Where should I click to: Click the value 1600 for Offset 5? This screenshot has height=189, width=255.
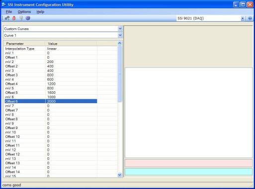coord(51,93)
